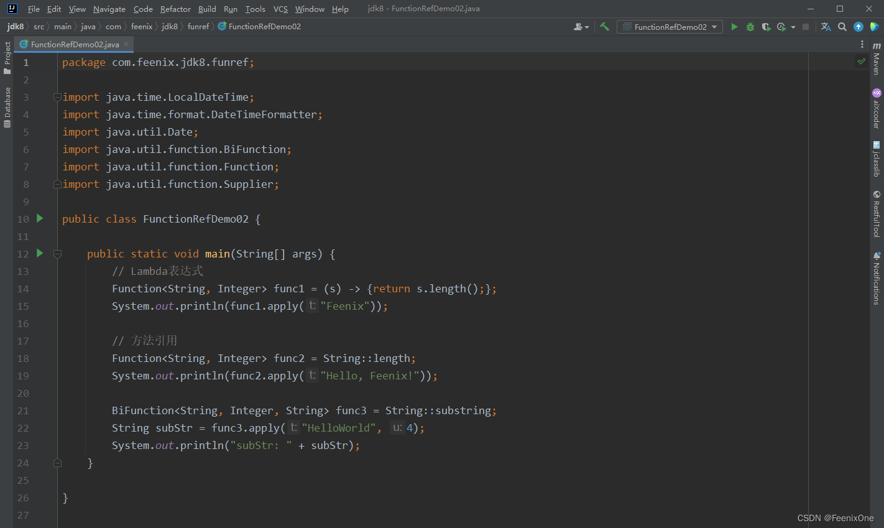Open the Navigate menu
Viewport: 884px width, 528px height.
pos(109,9)
